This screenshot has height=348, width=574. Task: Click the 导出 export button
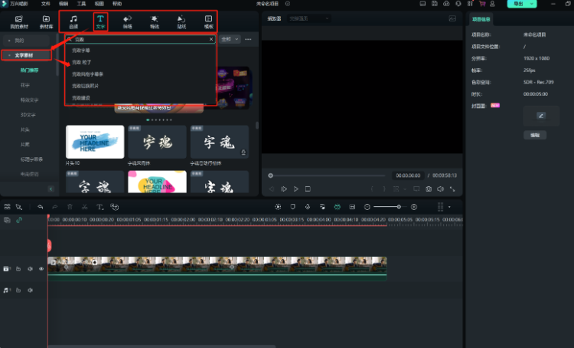[520, 4]
